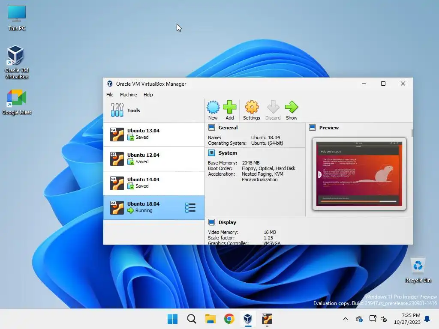Image resolution: width=439 pixels, height=329 pixels.
Task: Click the 'Running' status of Ubuntu 18.04
Action: point(144,210)
